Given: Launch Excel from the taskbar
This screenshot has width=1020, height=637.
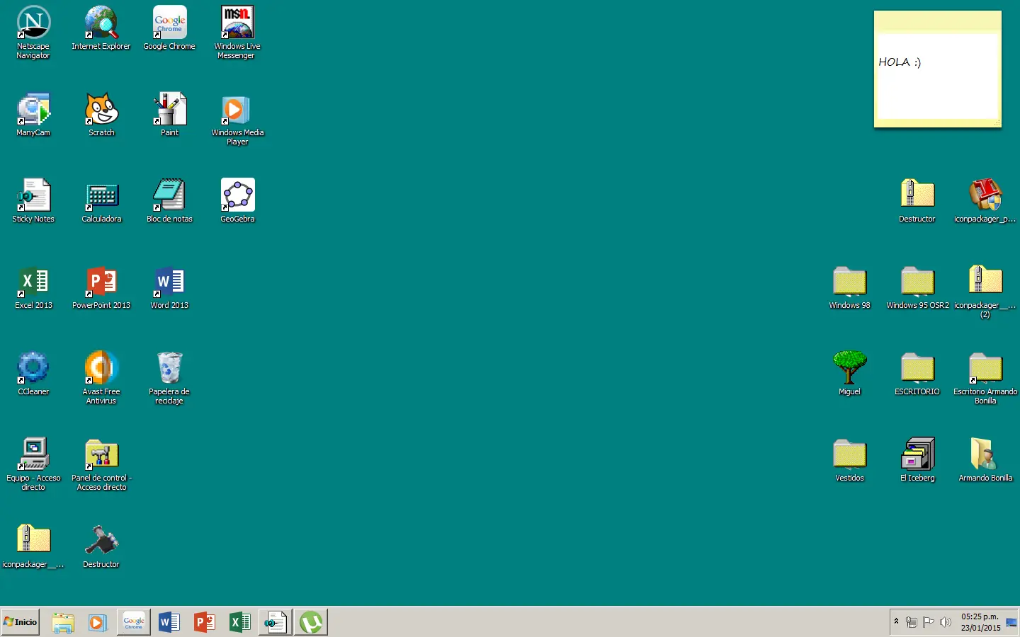Looking at the screenshot, I should click(x=240, y=622).
